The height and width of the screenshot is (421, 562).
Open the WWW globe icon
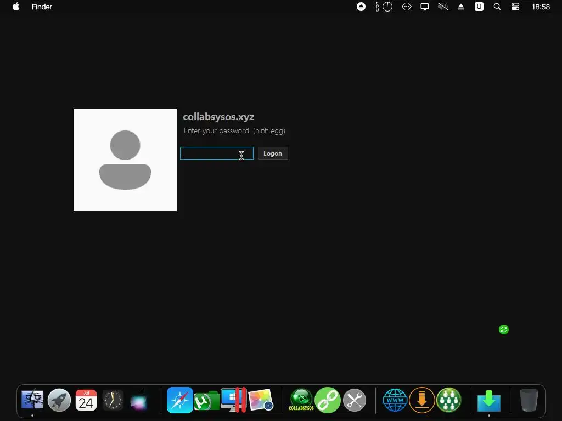pos(395,400)
